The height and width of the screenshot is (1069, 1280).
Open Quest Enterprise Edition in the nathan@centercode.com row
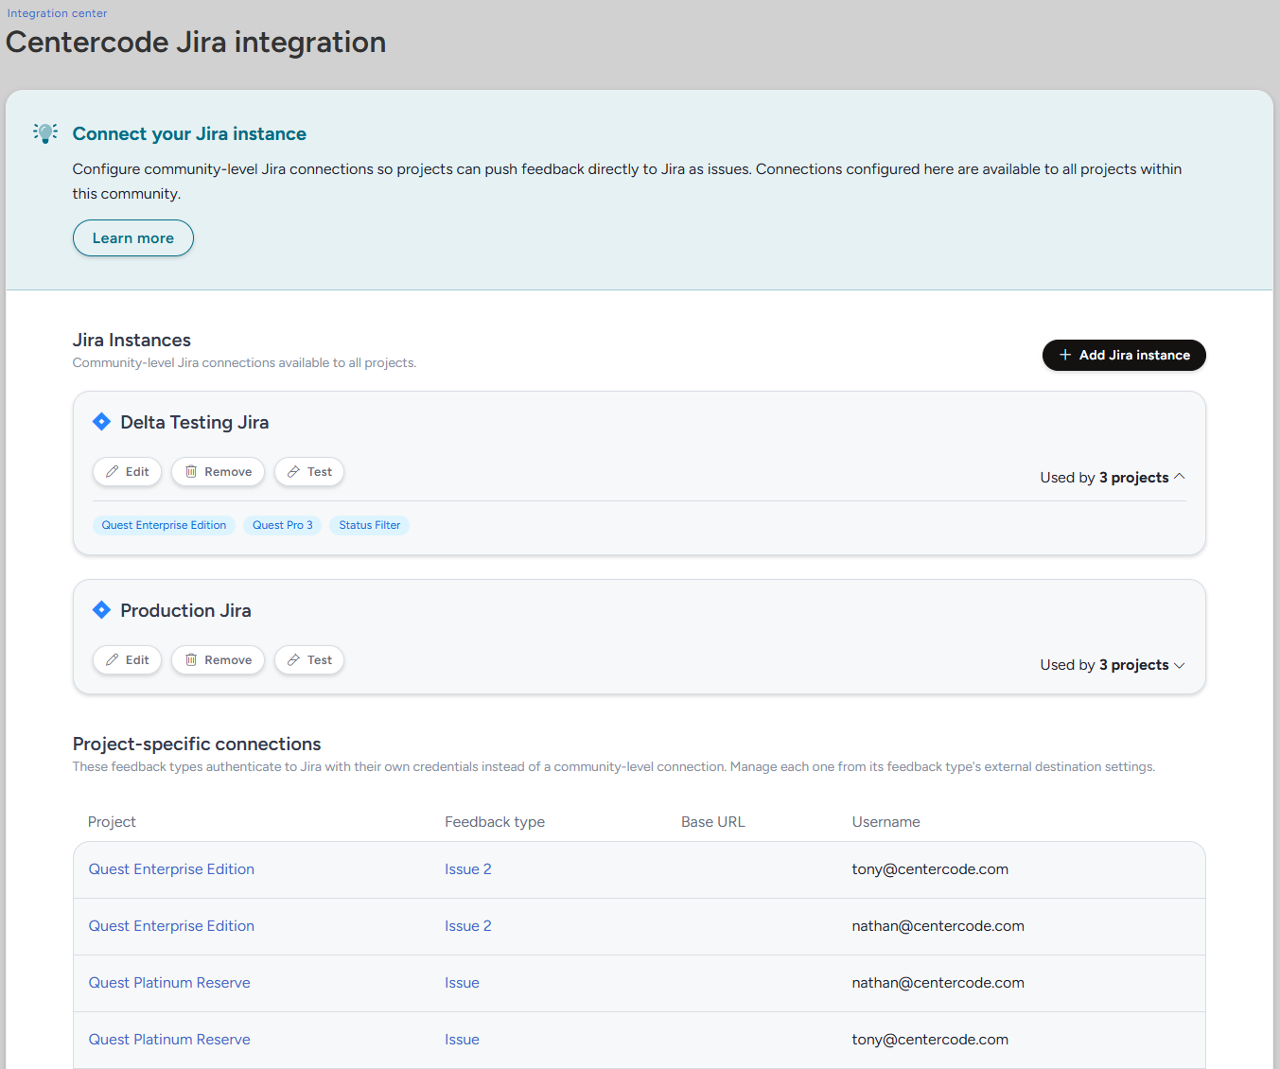pos(171,926)
